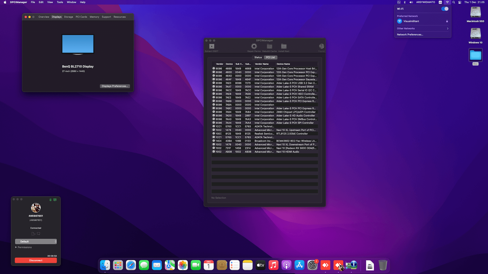Click the Rebuild Cache toolbar icon
This screenshot has height=274, width=488.
pyautogui.click(x=269, y=46)
